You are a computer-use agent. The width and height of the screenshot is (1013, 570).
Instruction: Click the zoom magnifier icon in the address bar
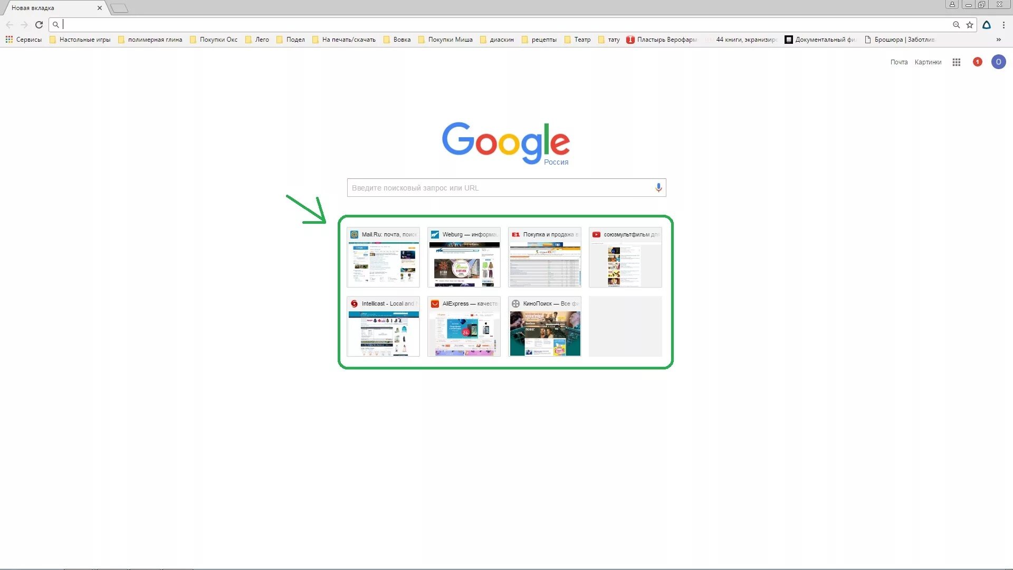(x=956, y=25)
